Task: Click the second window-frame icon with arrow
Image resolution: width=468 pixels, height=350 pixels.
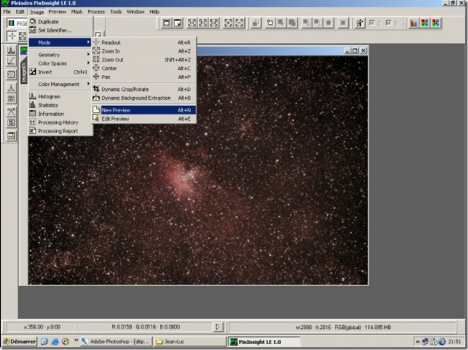Action: pos(178,23)
